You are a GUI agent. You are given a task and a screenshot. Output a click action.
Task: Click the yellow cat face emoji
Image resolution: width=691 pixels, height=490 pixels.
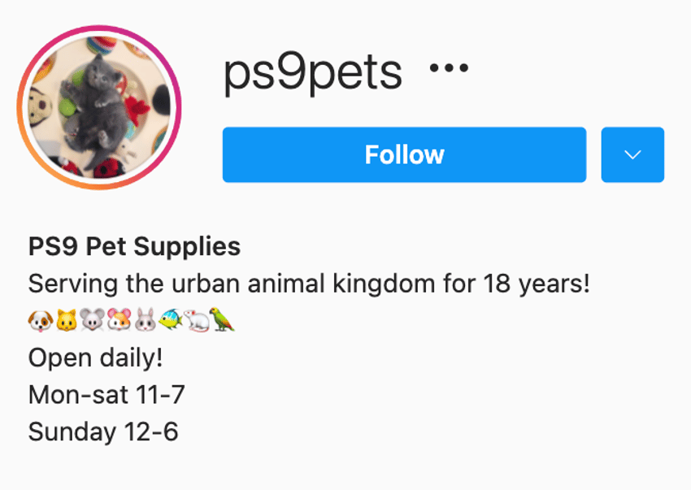click(67, 320)
